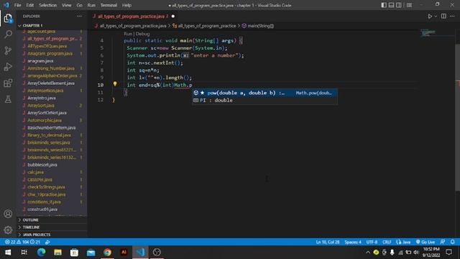Click the editor vertical scrollbar

pyautogui.click(x=457, y=117)
